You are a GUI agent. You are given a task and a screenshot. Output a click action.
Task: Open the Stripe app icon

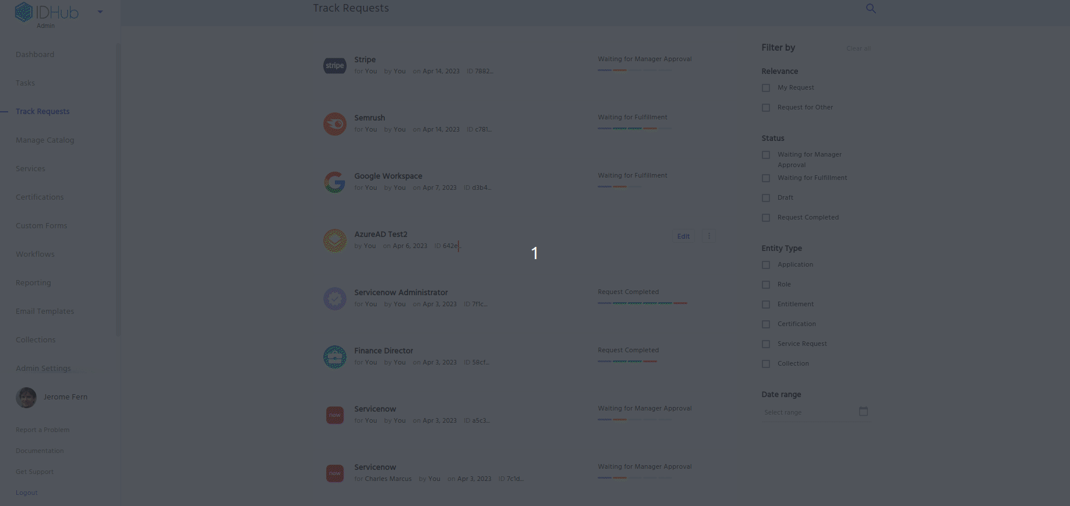[x=335, y=66]
